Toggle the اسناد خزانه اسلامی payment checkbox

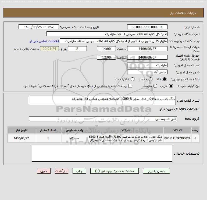(130, 86)
